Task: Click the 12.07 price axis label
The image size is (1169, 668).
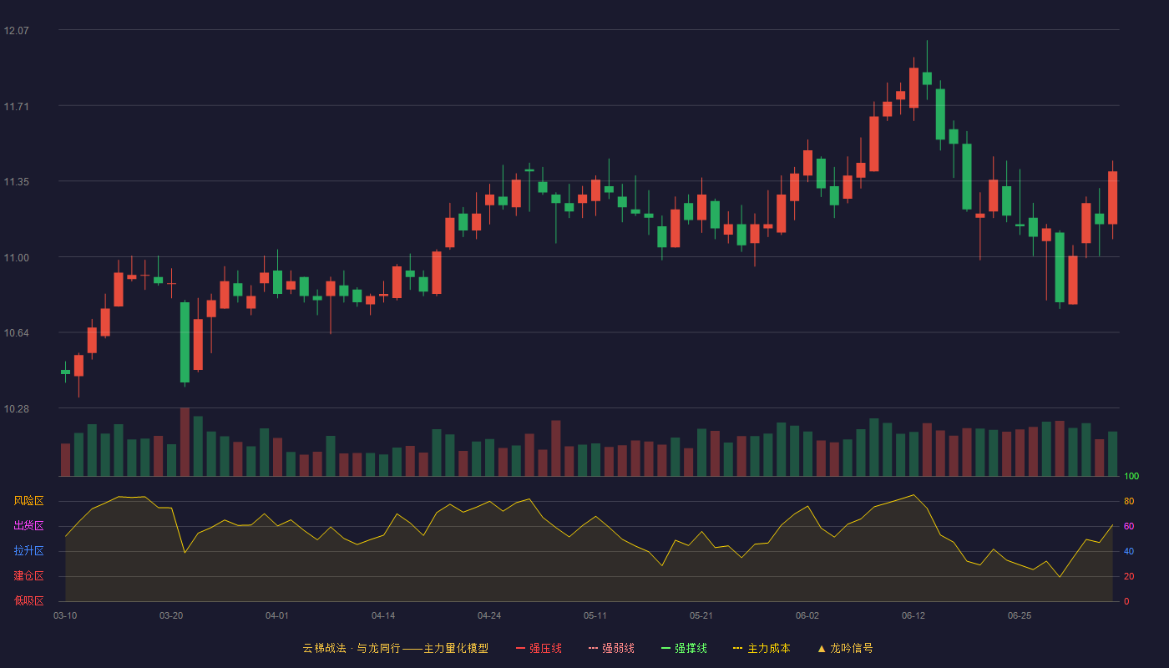Action: pos(16,31)
